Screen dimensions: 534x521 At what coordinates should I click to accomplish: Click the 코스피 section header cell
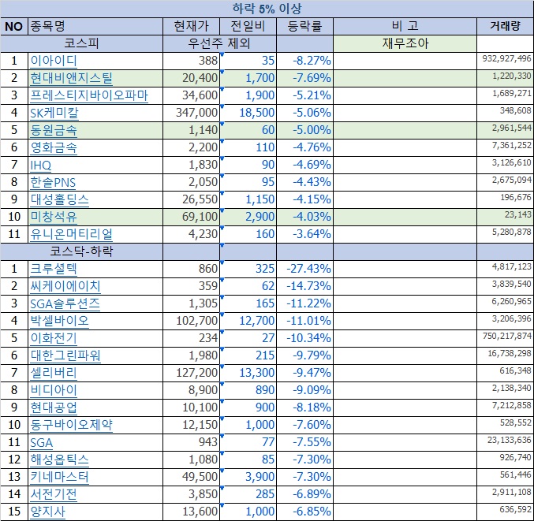pyautogui.click(x=82, y=43)
